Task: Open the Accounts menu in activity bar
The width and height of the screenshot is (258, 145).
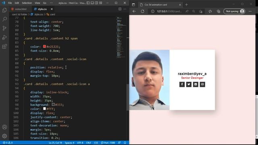Action: pos(4,127)
